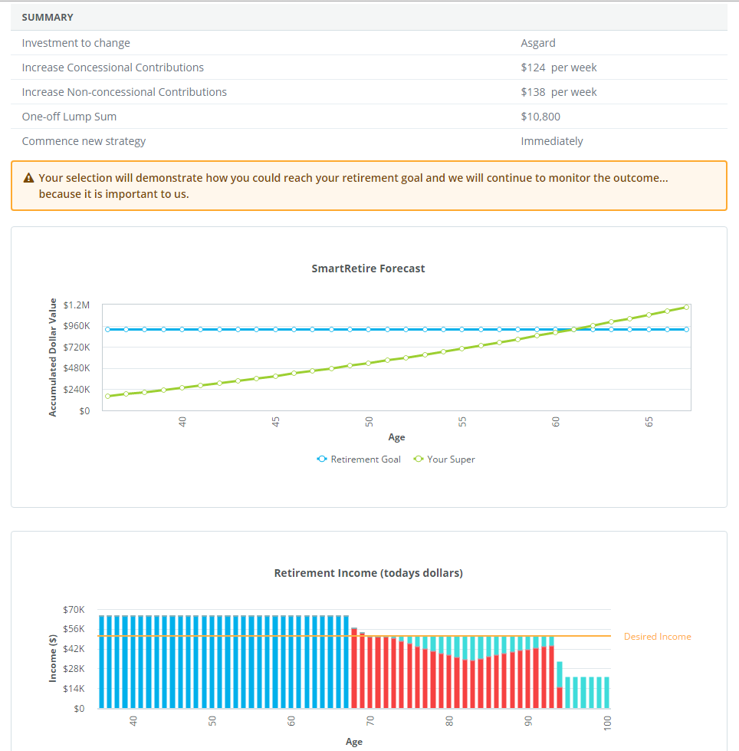739x751 pixels.
Task: Click the green Your Super legend marker
Action: click(419, 459)
